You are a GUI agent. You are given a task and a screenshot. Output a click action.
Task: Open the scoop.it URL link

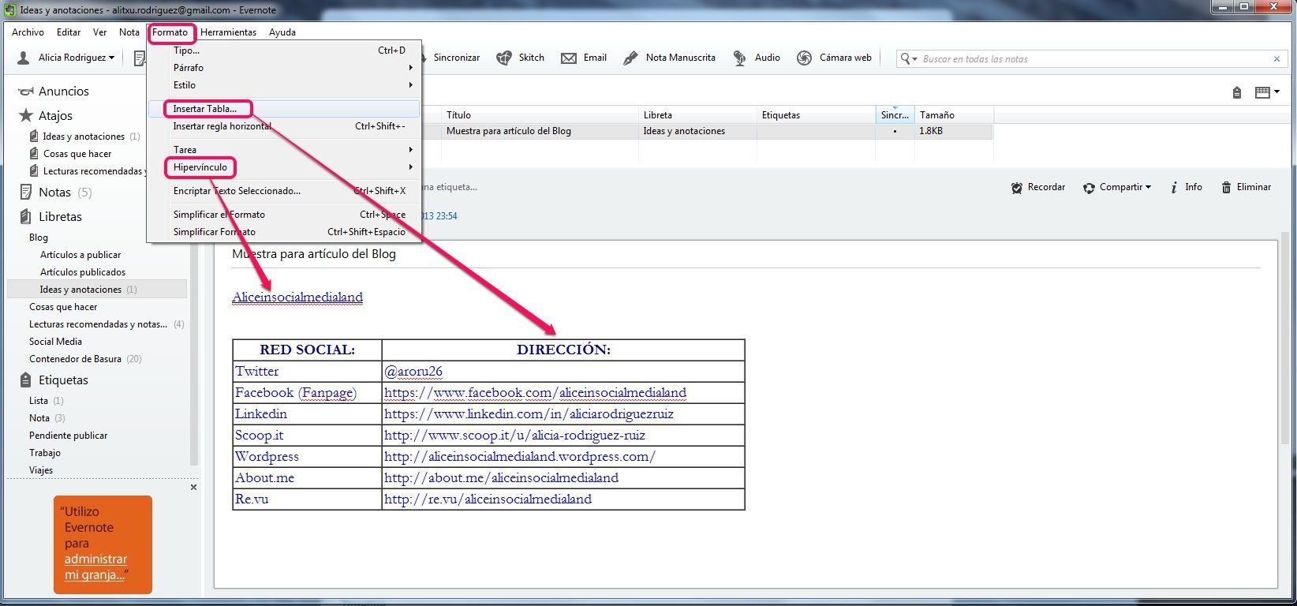(514, 436)
